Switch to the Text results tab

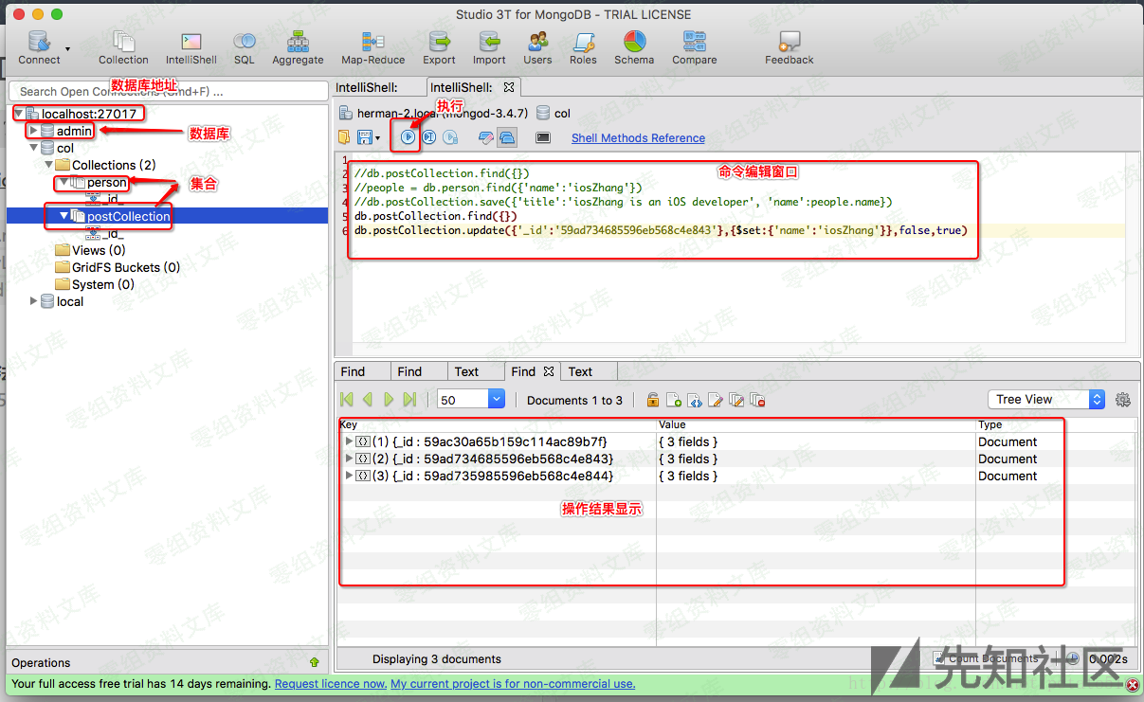466,371
